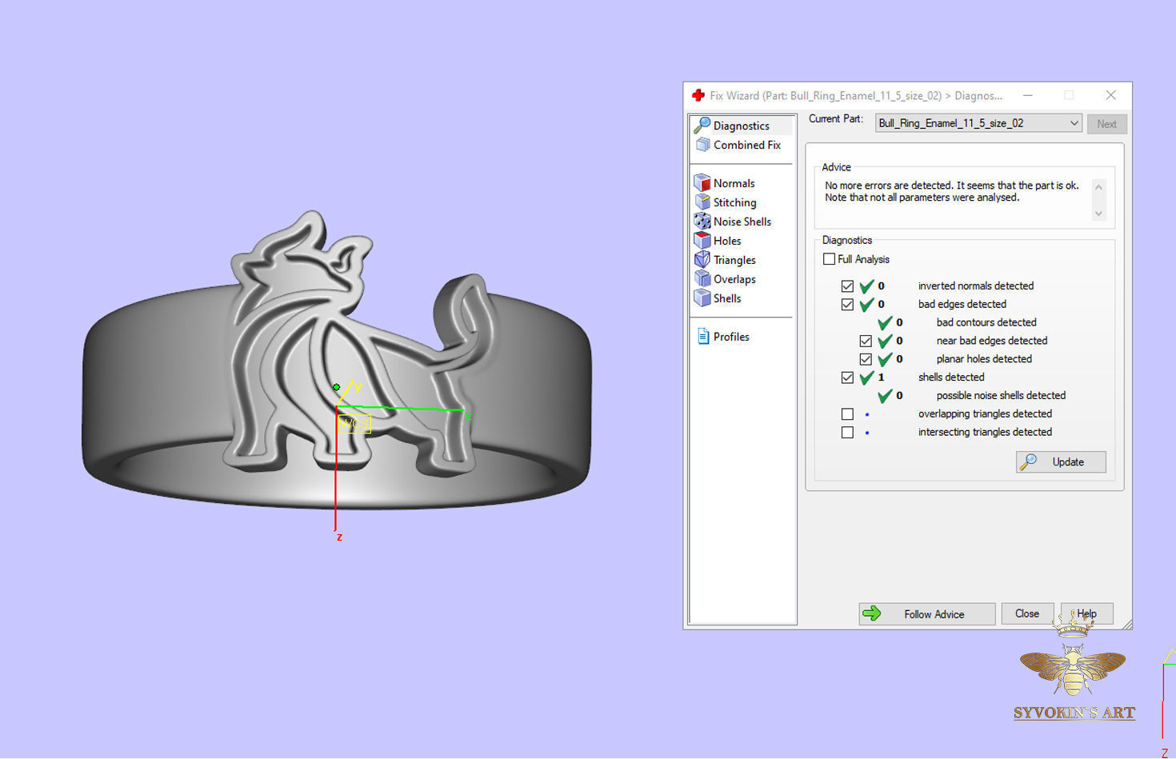Uncheck planar holes detected checkbox
The width and height of the screenshot is (1176, 759).
click(866, 359)
